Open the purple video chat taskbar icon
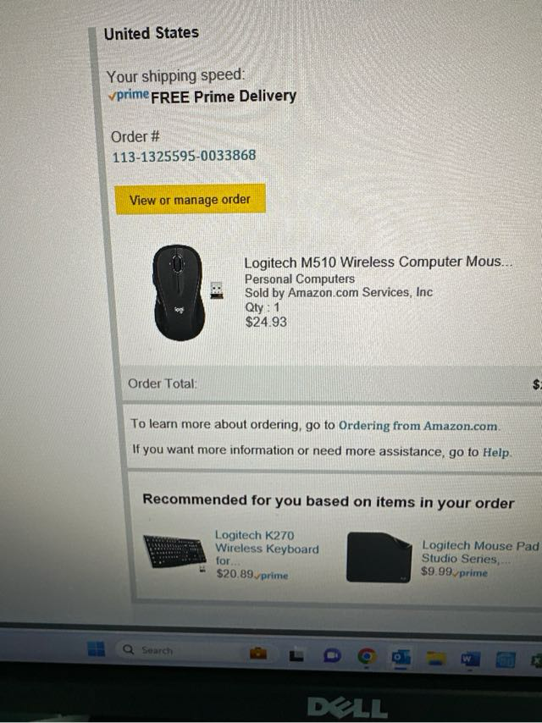Image resolution: width=542 pixels, height=723 pixels. tap(332, 655)
